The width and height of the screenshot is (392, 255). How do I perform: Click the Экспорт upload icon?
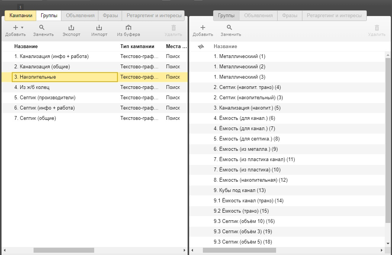click(71, 27)
